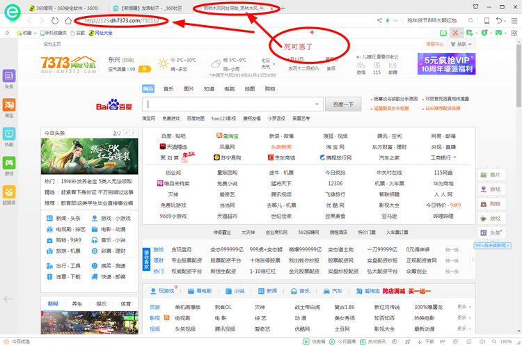The width and height of the screenshot is (522, 346).
Task: Expand the Baidu search suggestions dropdown arrow
Action: click(317, 104)
